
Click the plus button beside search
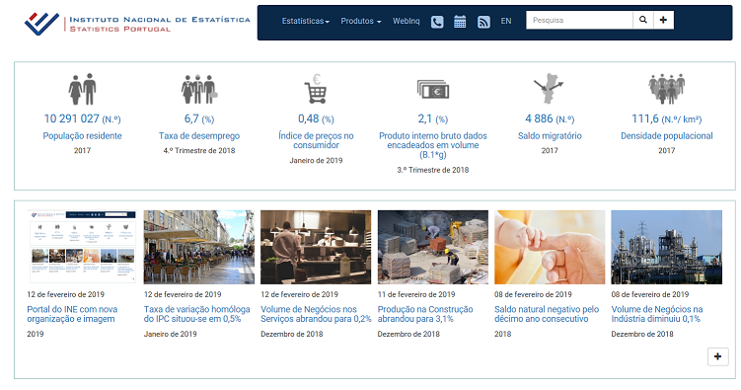(663, 20)
